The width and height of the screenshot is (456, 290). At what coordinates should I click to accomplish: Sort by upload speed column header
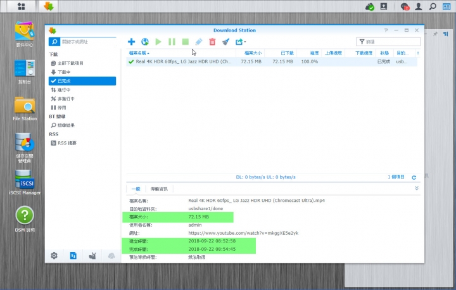333,53
